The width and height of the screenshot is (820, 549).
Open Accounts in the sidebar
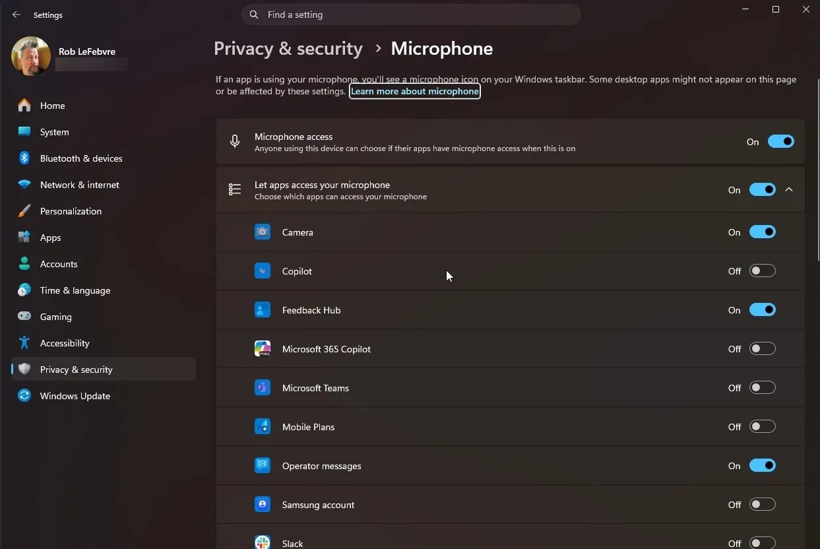coord(104,264)
